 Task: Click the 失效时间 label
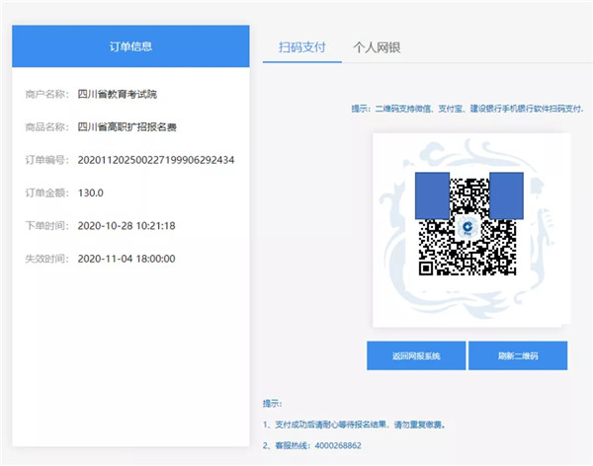click(x=46, y=259)
